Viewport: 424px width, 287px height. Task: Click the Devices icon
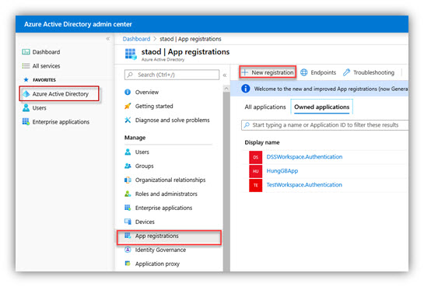point(128,222)
